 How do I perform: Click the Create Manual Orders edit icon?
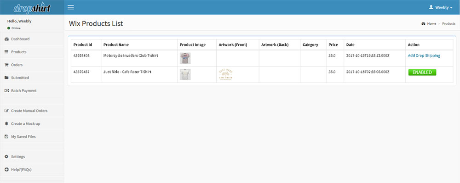(6, 111)
